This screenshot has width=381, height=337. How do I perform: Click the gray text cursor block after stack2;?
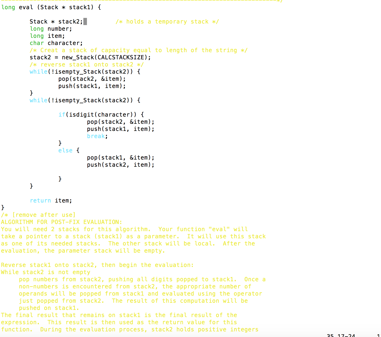[x=85, y=21]
